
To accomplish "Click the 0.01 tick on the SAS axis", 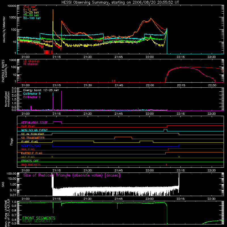I will coord(13,195).
